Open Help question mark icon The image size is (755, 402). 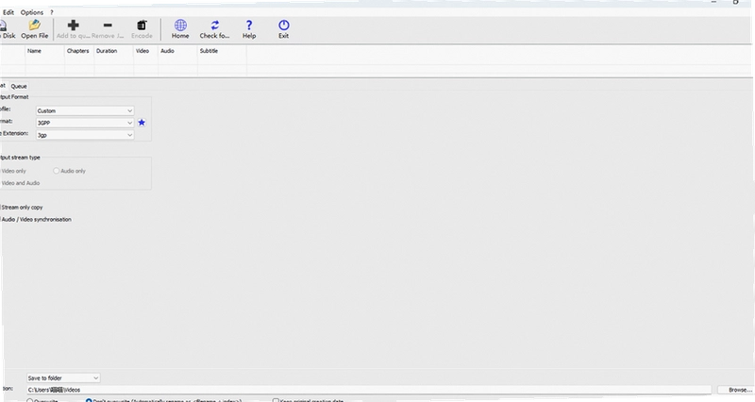[x=249, y=25]
